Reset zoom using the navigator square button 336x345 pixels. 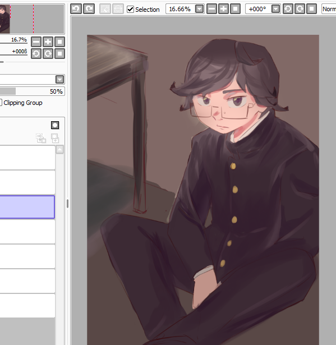click(59, 42)
